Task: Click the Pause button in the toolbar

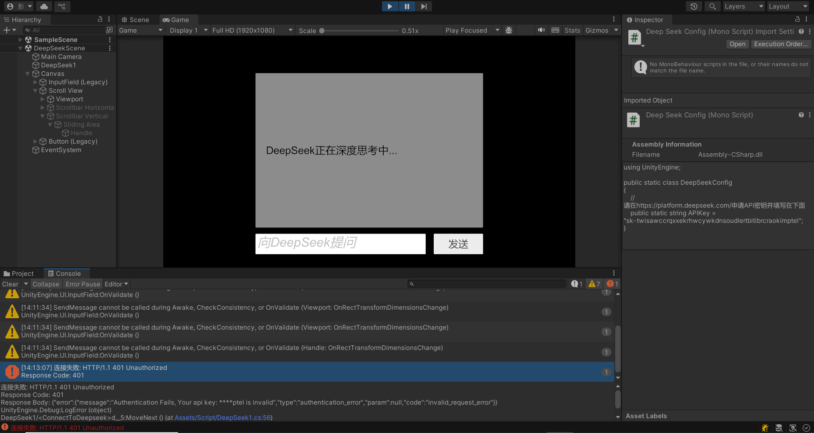Action: [x=407, y=6]
